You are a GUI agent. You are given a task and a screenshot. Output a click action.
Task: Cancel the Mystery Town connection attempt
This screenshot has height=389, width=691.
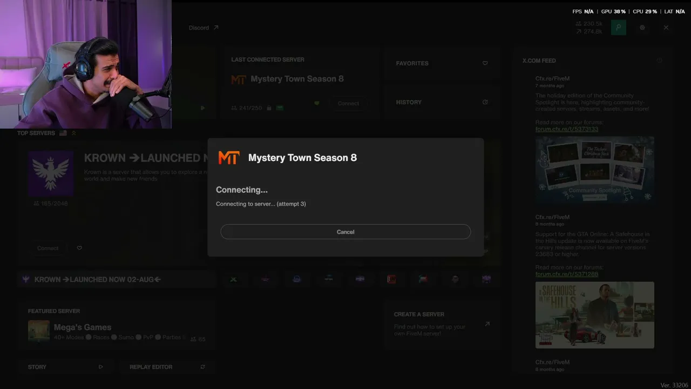[345, 232]
